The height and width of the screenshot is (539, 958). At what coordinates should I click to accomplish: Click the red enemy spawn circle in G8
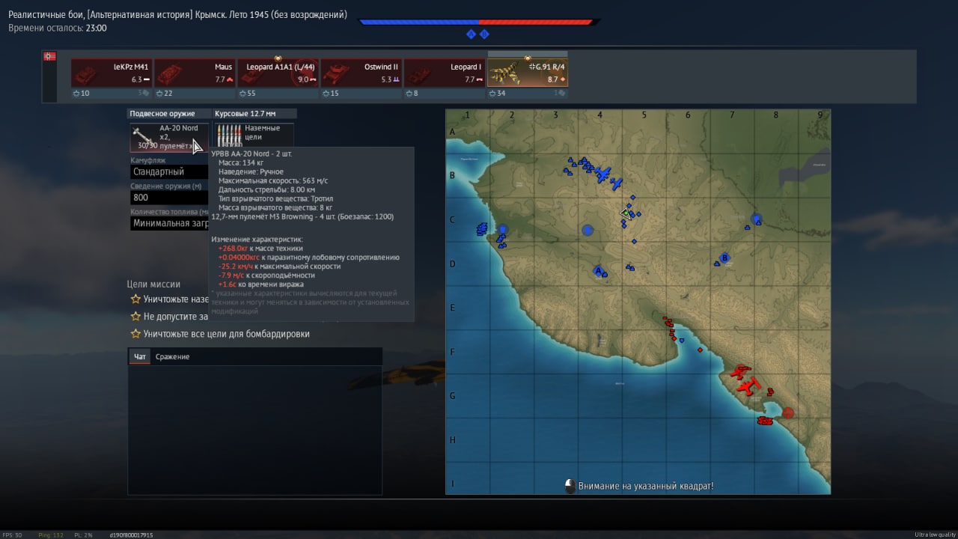[788, 412]
